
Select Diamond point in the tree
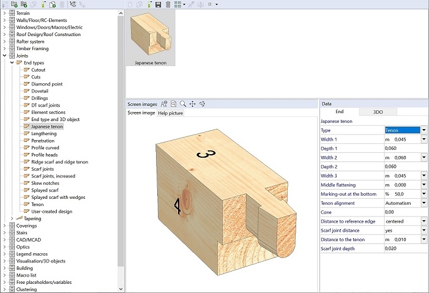[x=47, y=84]
